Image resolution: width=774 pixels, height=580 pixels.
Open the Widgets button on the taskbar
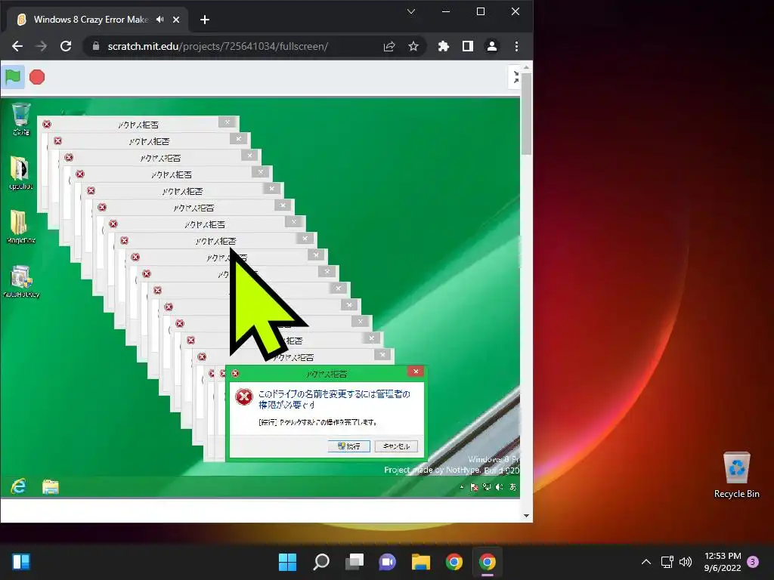tap(21, 562)
